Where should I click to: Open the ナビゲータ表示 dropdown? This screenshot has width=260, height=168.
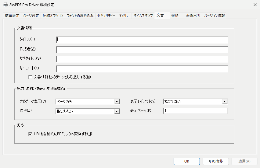click(88, 102)
